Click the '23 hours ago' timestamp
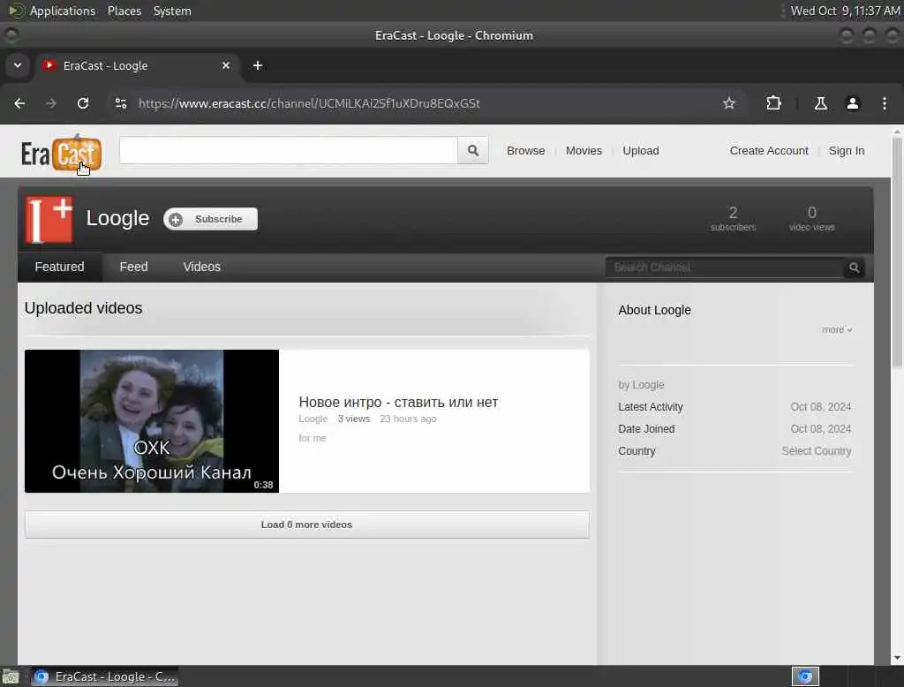904x687 pixels. (x=408, y=419)
